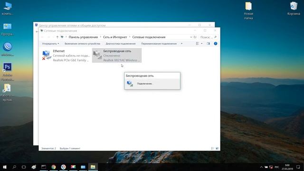Open the Корзина desktop icon
The height and width of the screenshot is (171, 304).
tap(294, 9)
